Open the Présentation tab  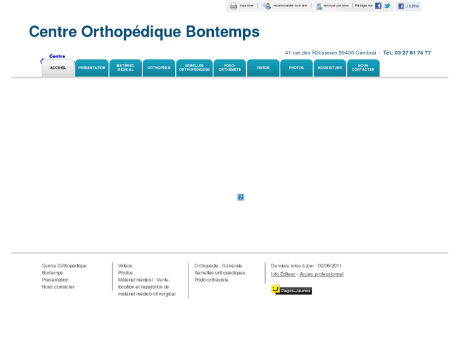pyautogui.click(x=92, y=68)
